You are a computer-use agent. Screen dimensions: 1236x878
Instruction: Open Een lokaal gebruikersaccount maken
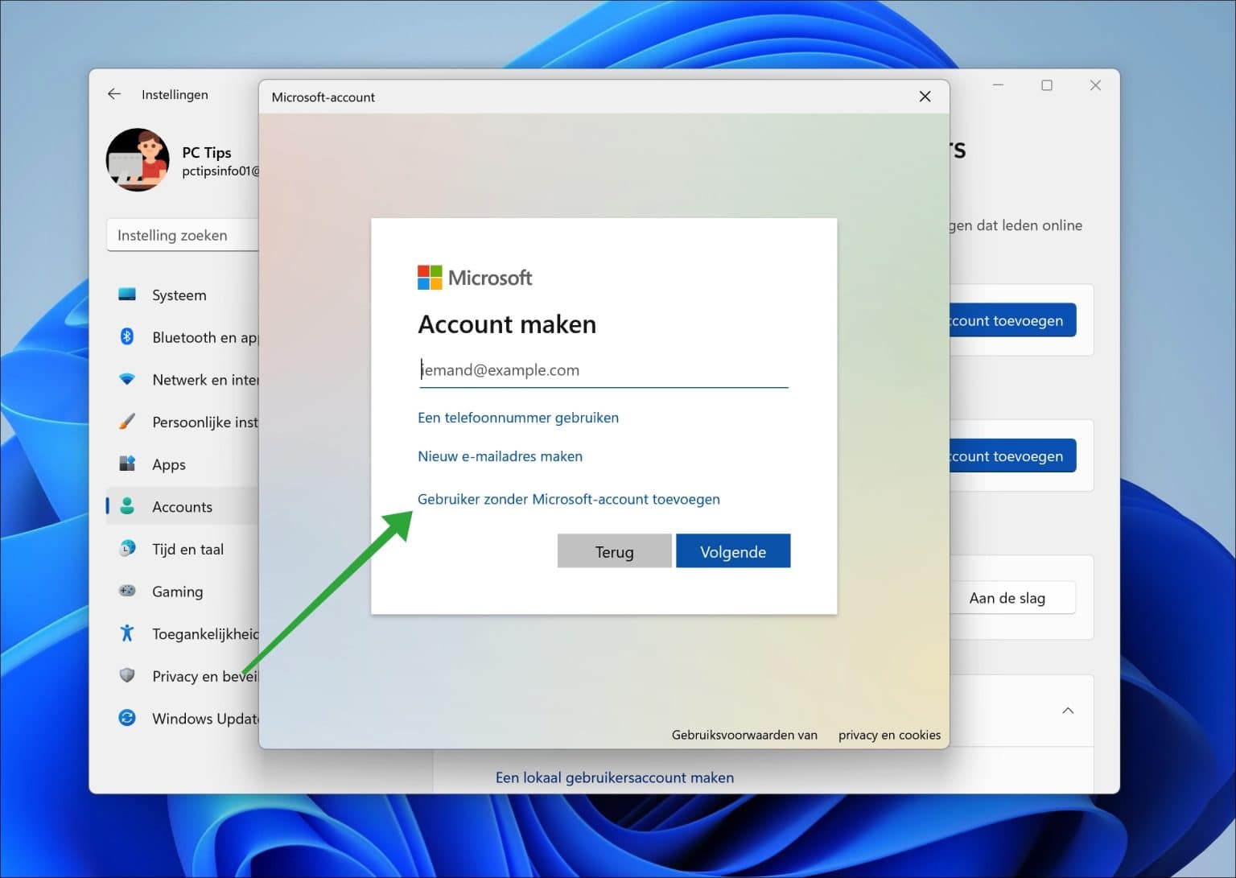click(x=614, y=777)
